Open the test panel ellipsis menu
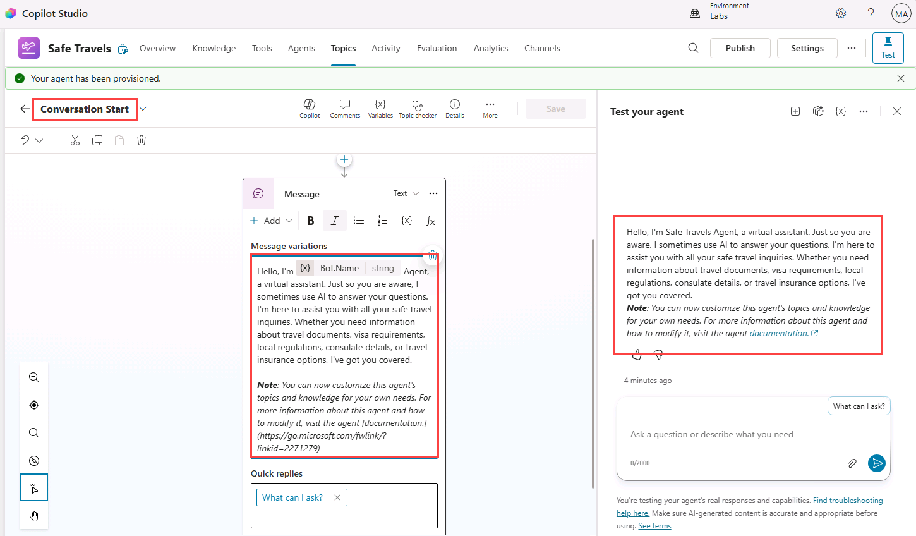This screenshot has height=536, width=916. click(x=864, y=111)
